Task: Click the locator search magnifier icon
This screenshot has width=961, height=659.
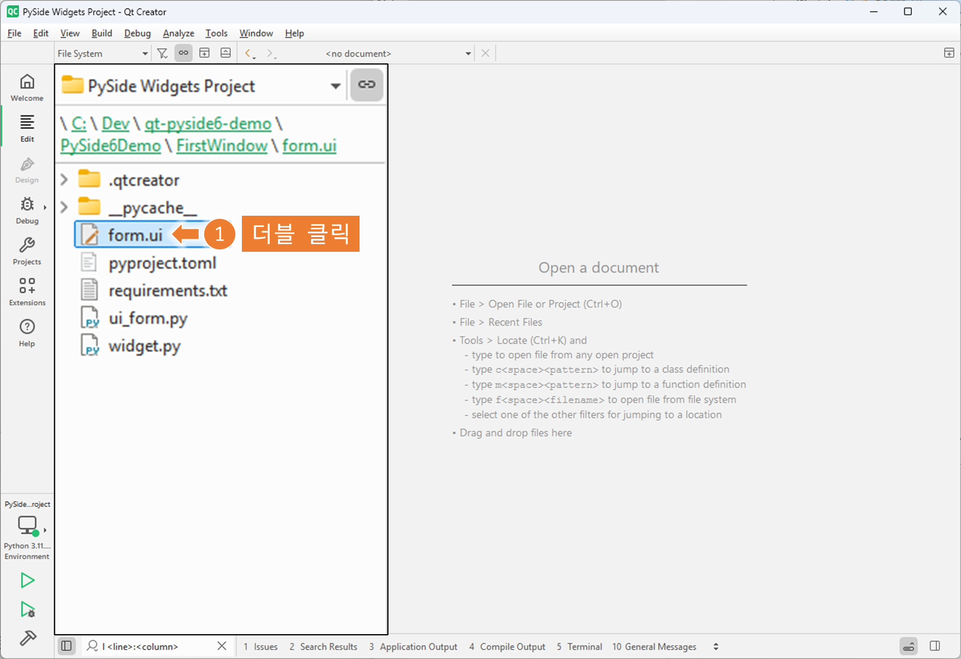Action: click(x=92, y=646)
